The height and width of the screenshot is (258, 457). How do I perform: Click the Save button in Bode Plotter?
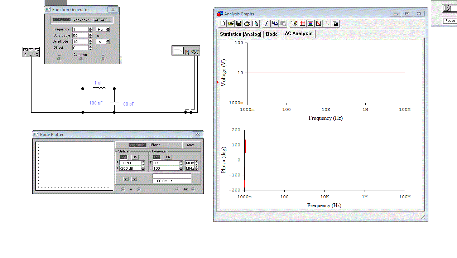(x=191, y=145)
